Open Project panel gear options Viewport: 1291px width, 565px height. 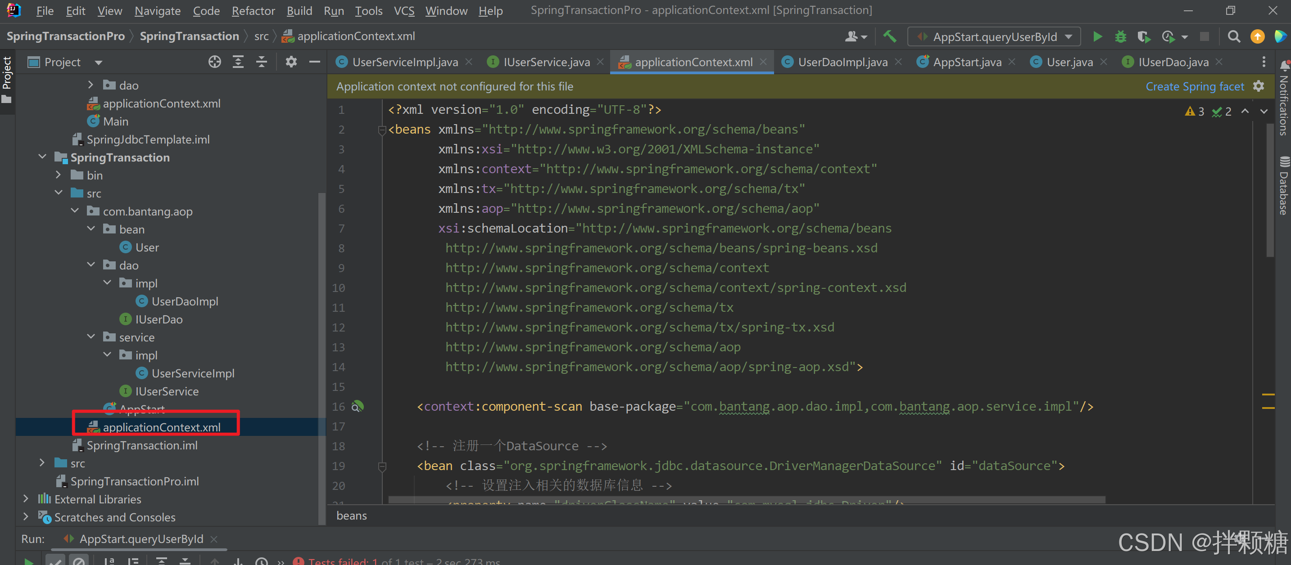tap(291, 62)
